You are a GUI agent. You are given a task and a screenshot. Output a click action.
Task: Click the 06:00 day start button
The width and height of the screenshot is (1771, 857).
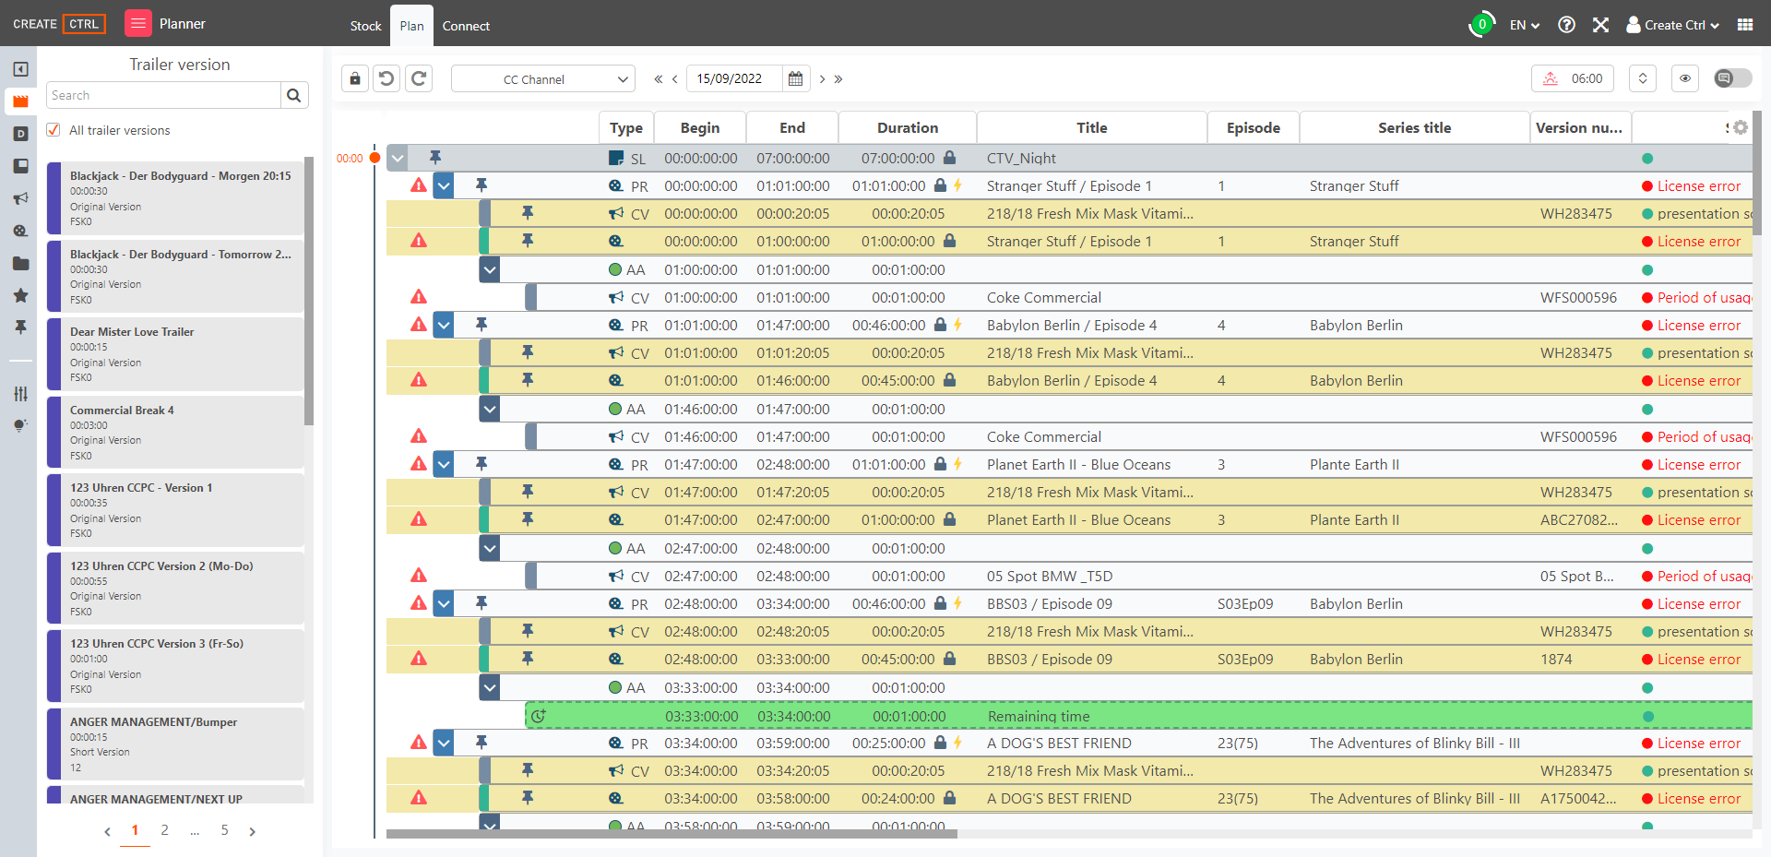(1573, 78)
